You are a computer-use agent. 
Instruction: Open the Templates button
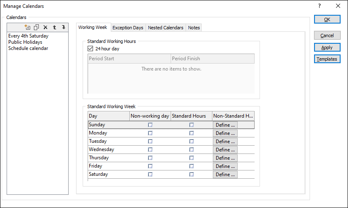327,59
